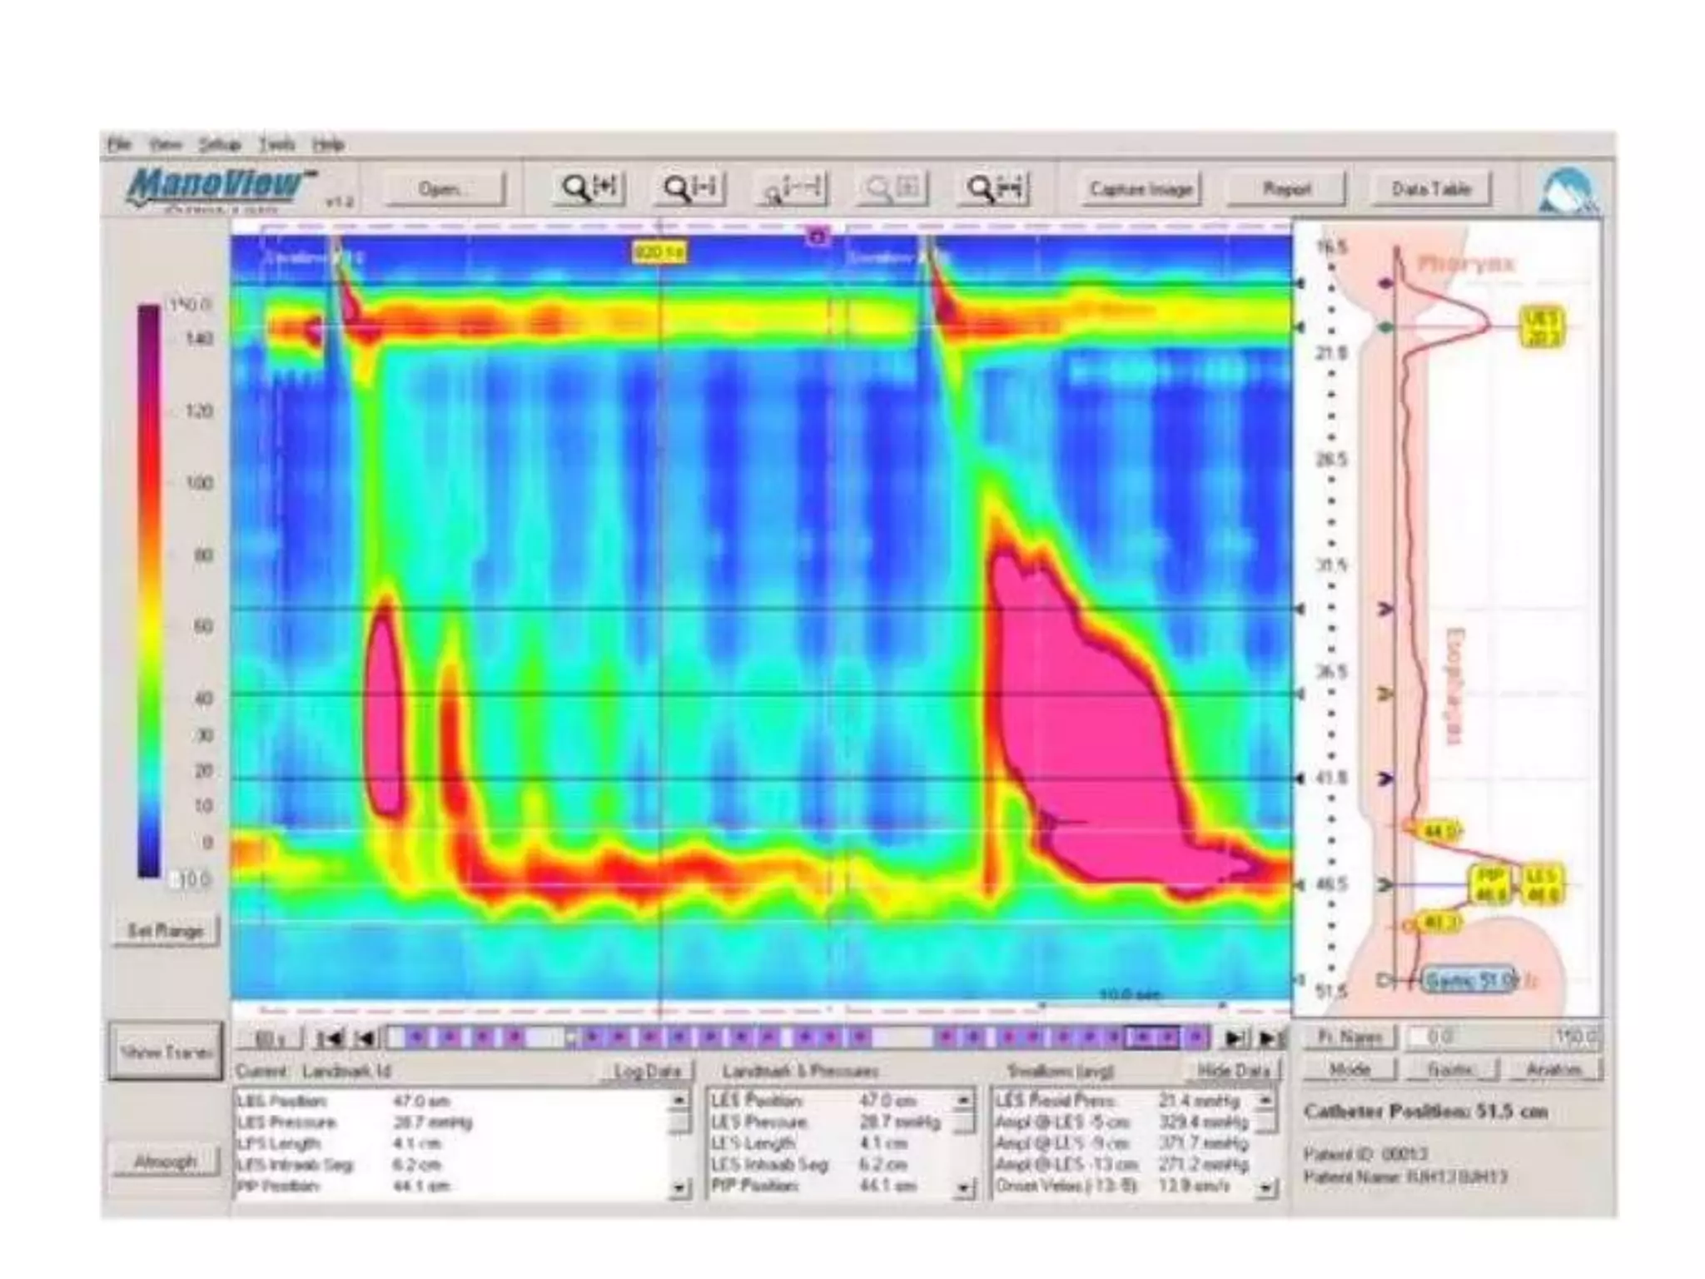Click the zoom to selection magnifier icon

791,189
